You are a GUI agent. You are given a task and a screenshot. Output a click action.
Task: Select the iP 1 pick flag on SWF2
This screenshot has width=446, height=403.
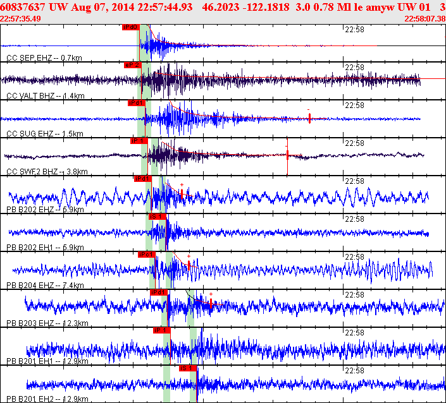(139, 141)
